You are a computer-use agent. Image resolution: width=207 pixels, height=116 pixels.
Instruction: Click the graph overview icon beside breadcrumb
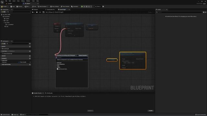[44, 12]
